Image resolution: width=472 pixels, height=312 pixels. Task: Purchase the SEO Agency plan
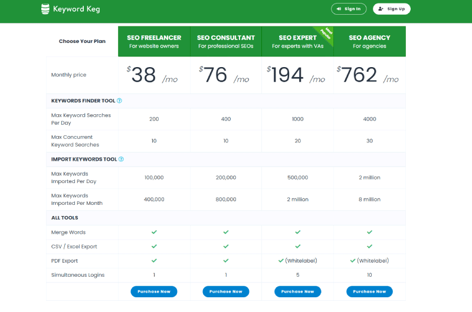click(x=369, y=291)
